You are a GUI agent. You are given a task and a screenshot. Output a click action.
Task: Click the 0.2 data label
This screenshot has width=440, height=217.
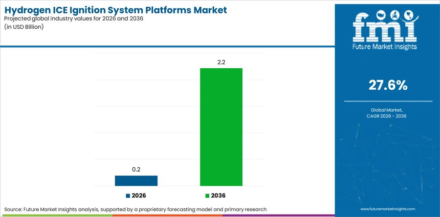tap(136, 170)
